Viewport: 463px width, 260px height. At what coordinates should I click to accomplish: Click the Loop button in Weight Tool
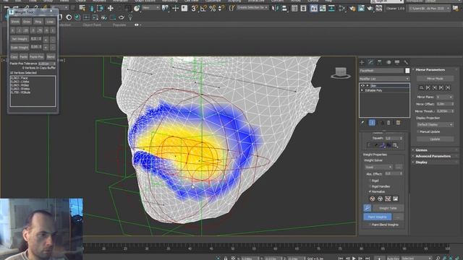50,22
